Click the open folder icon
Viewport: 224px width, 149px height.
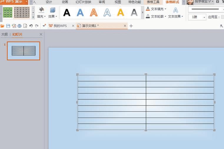point(2,26)
